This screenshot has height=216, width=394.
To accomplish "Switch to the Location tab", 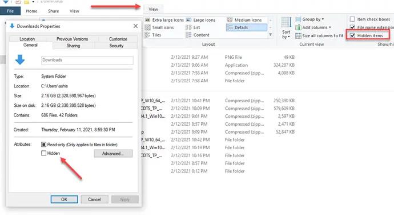I will (x=27, y=39).
